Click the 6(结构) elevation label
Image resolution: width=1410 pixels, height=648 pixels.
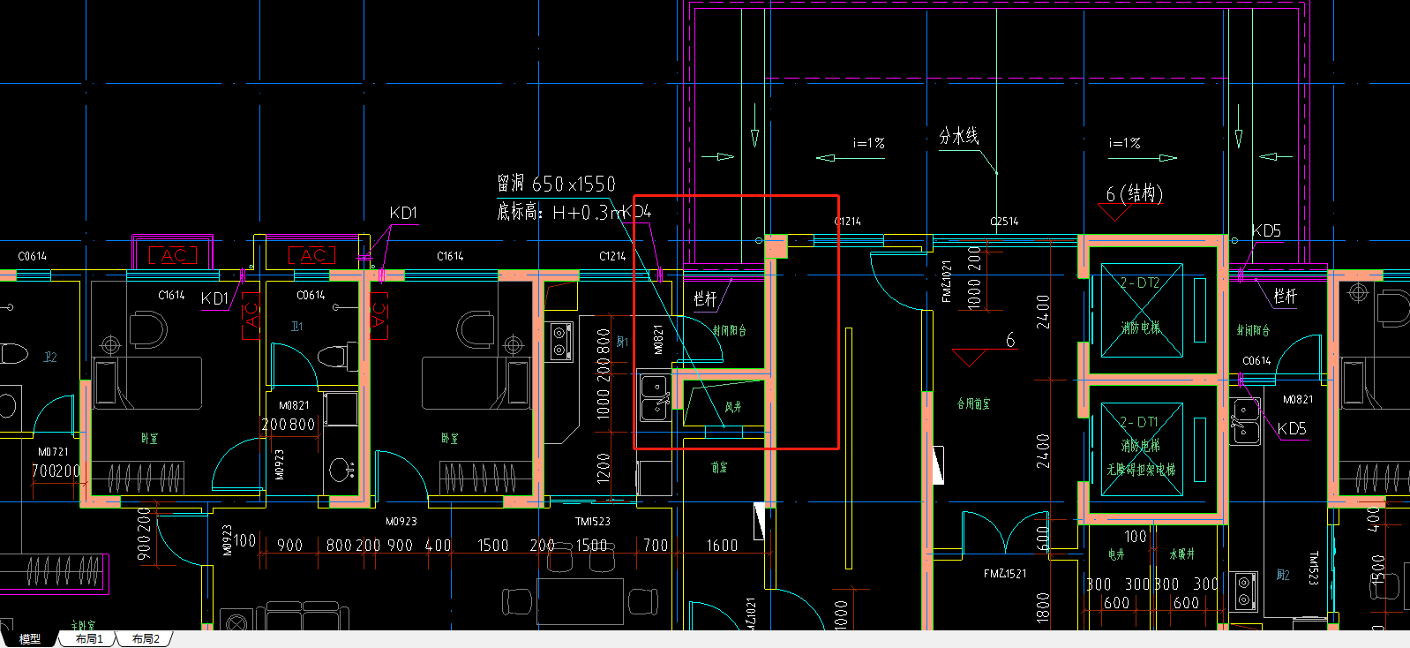pyautogui.click(x=1135, y=193)
